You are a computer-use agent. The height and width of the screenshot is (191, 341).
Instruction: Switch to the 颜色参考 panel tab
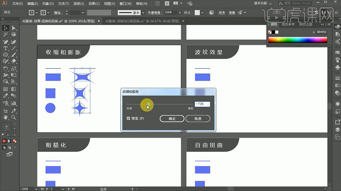(x=288, y=25)
